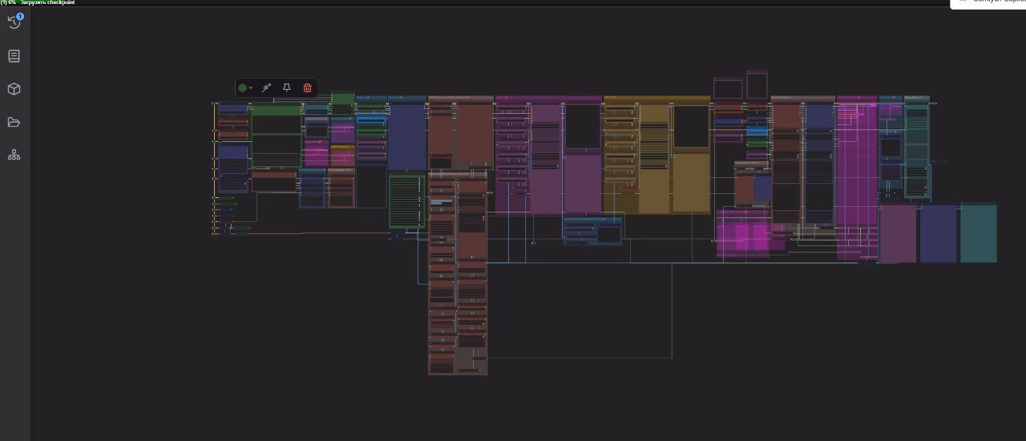This screenshot has height=441, width=1026.
Task: Select the large teal preview node
Action: [978, 233]
